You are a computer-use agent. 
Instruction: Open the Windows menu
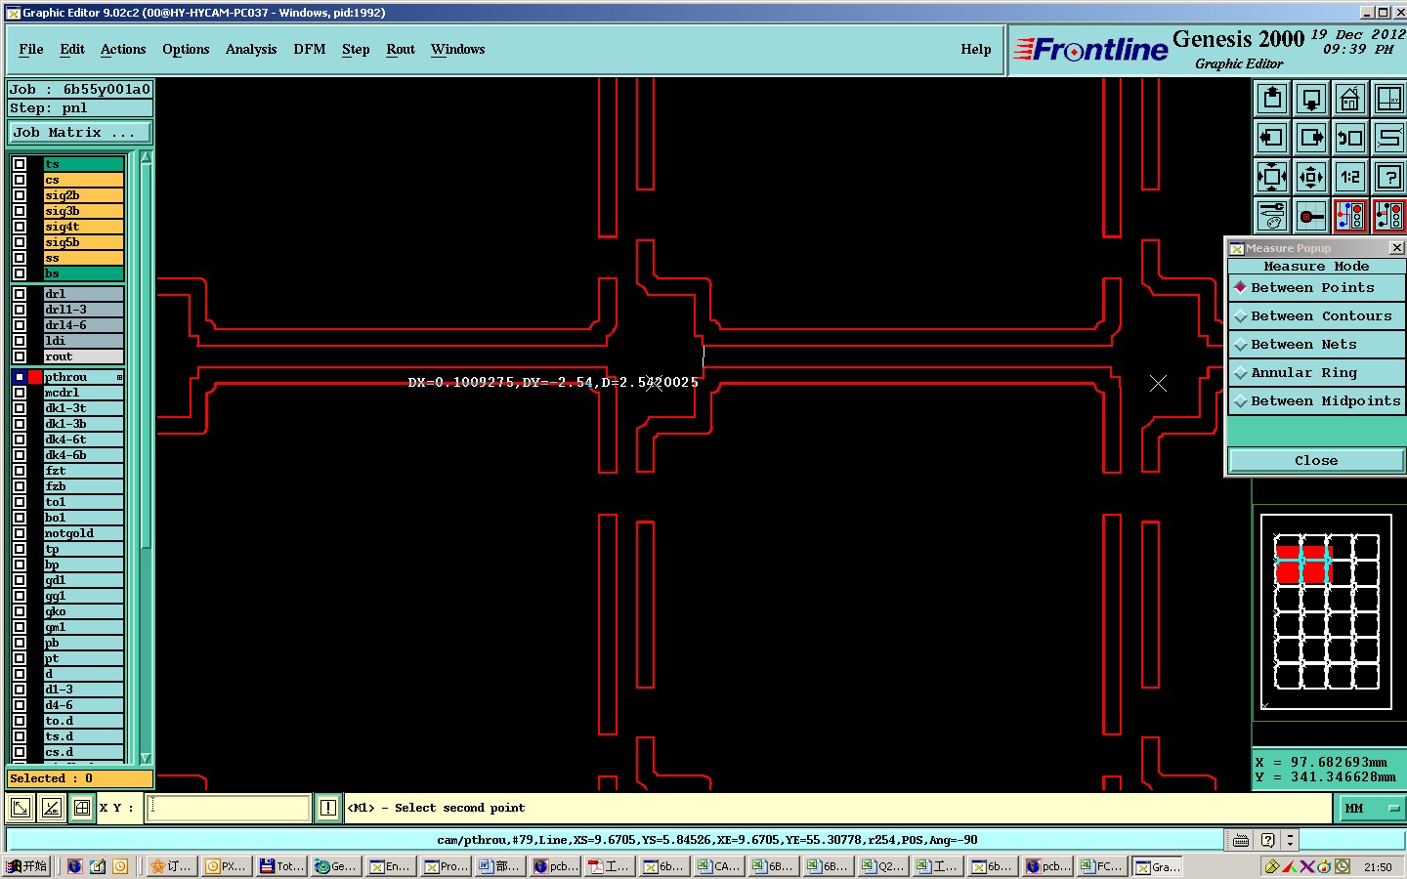[458, 50]
